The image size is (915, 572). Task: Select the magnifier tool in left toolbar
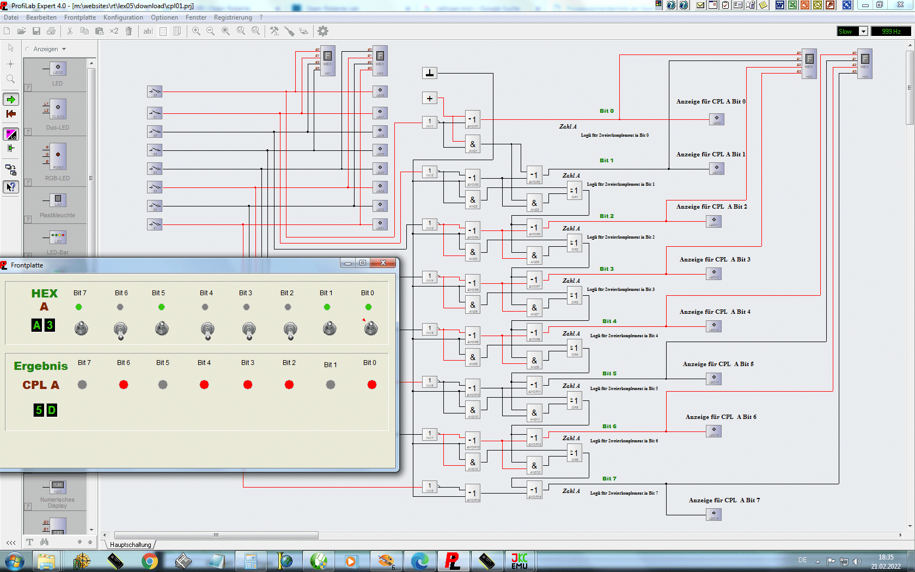pos(11,80)
